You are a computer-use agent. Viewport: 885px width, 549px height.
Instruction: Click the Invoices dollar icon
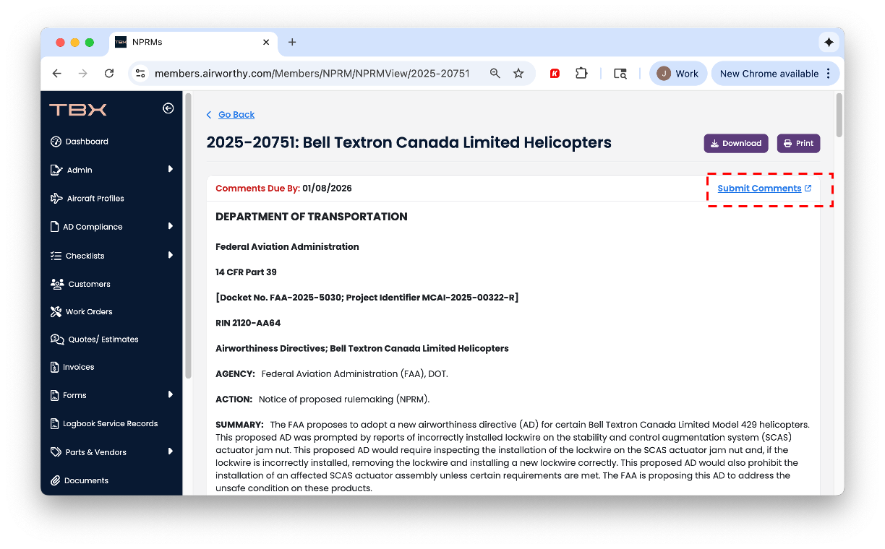(55, 367)
